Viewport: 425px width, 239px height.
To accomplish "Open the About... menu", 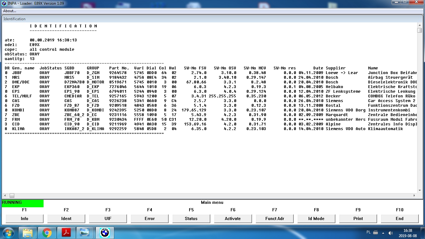I will (10, 11).
